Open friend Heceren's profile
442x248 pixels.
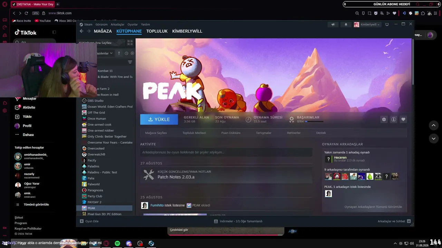point(340,157)
